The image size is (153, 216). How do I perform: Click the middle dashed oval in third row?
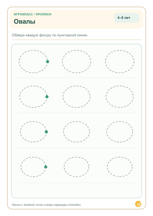pyautogui.click(x=76, y=132)
